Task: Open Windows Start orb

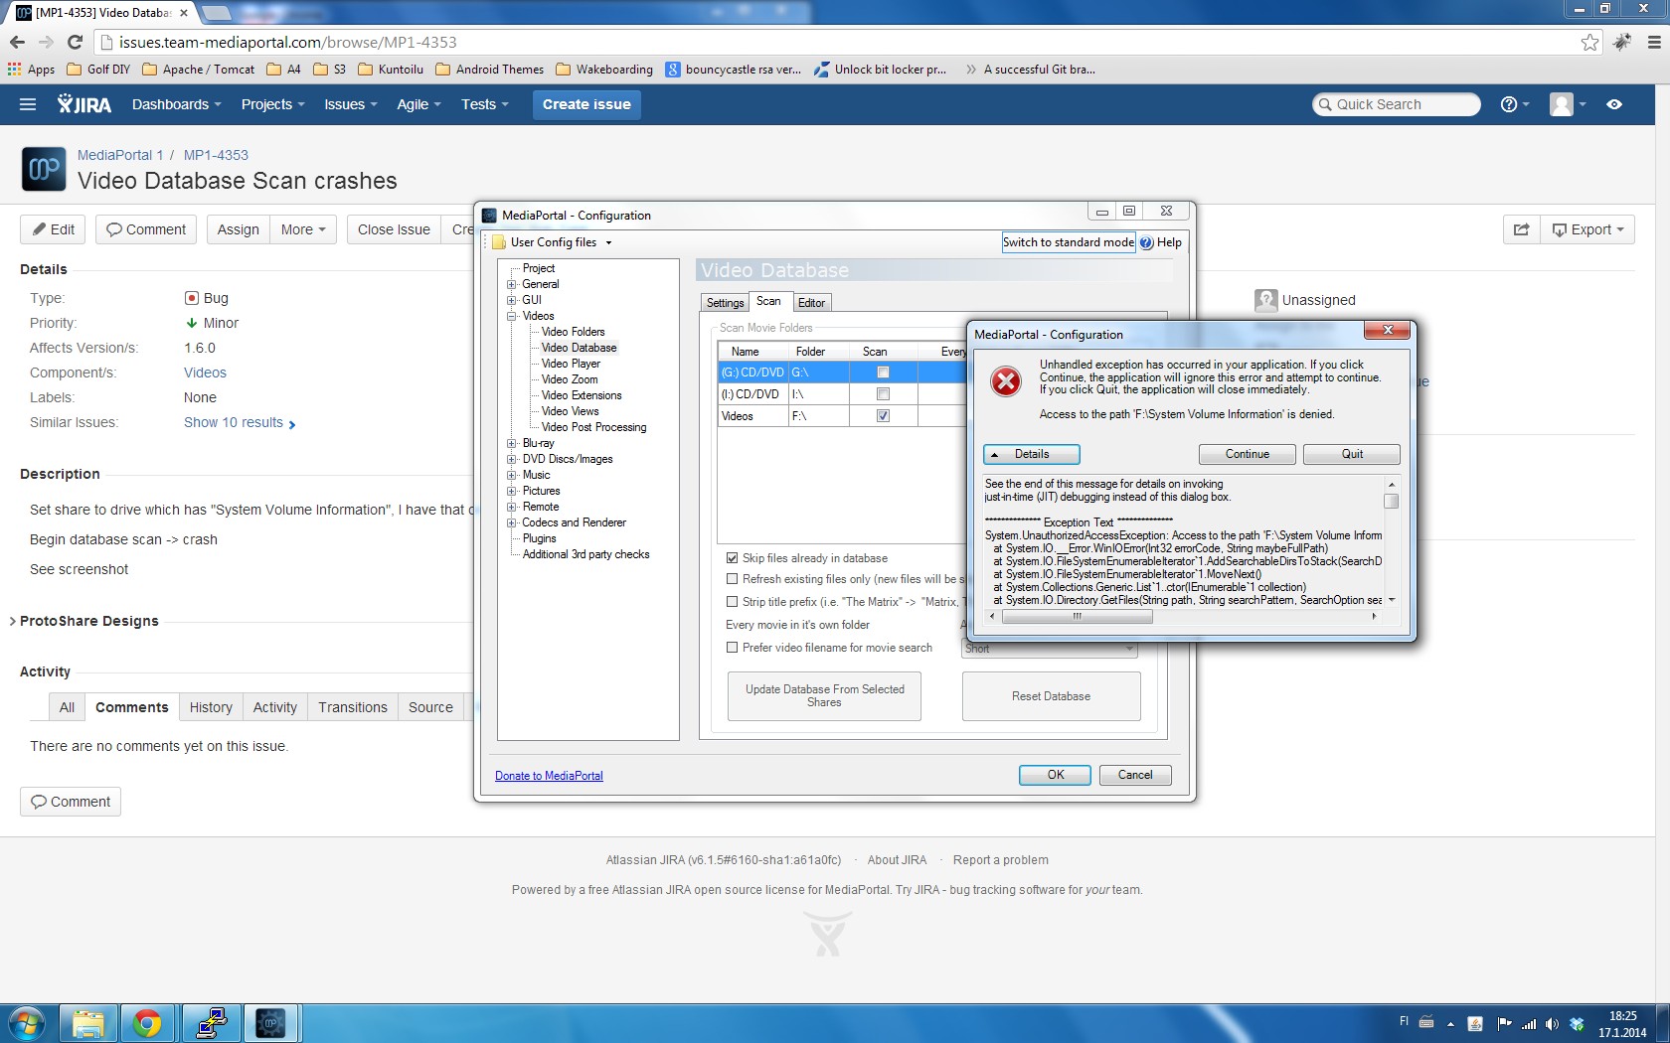Action: tap(27, 1023)
